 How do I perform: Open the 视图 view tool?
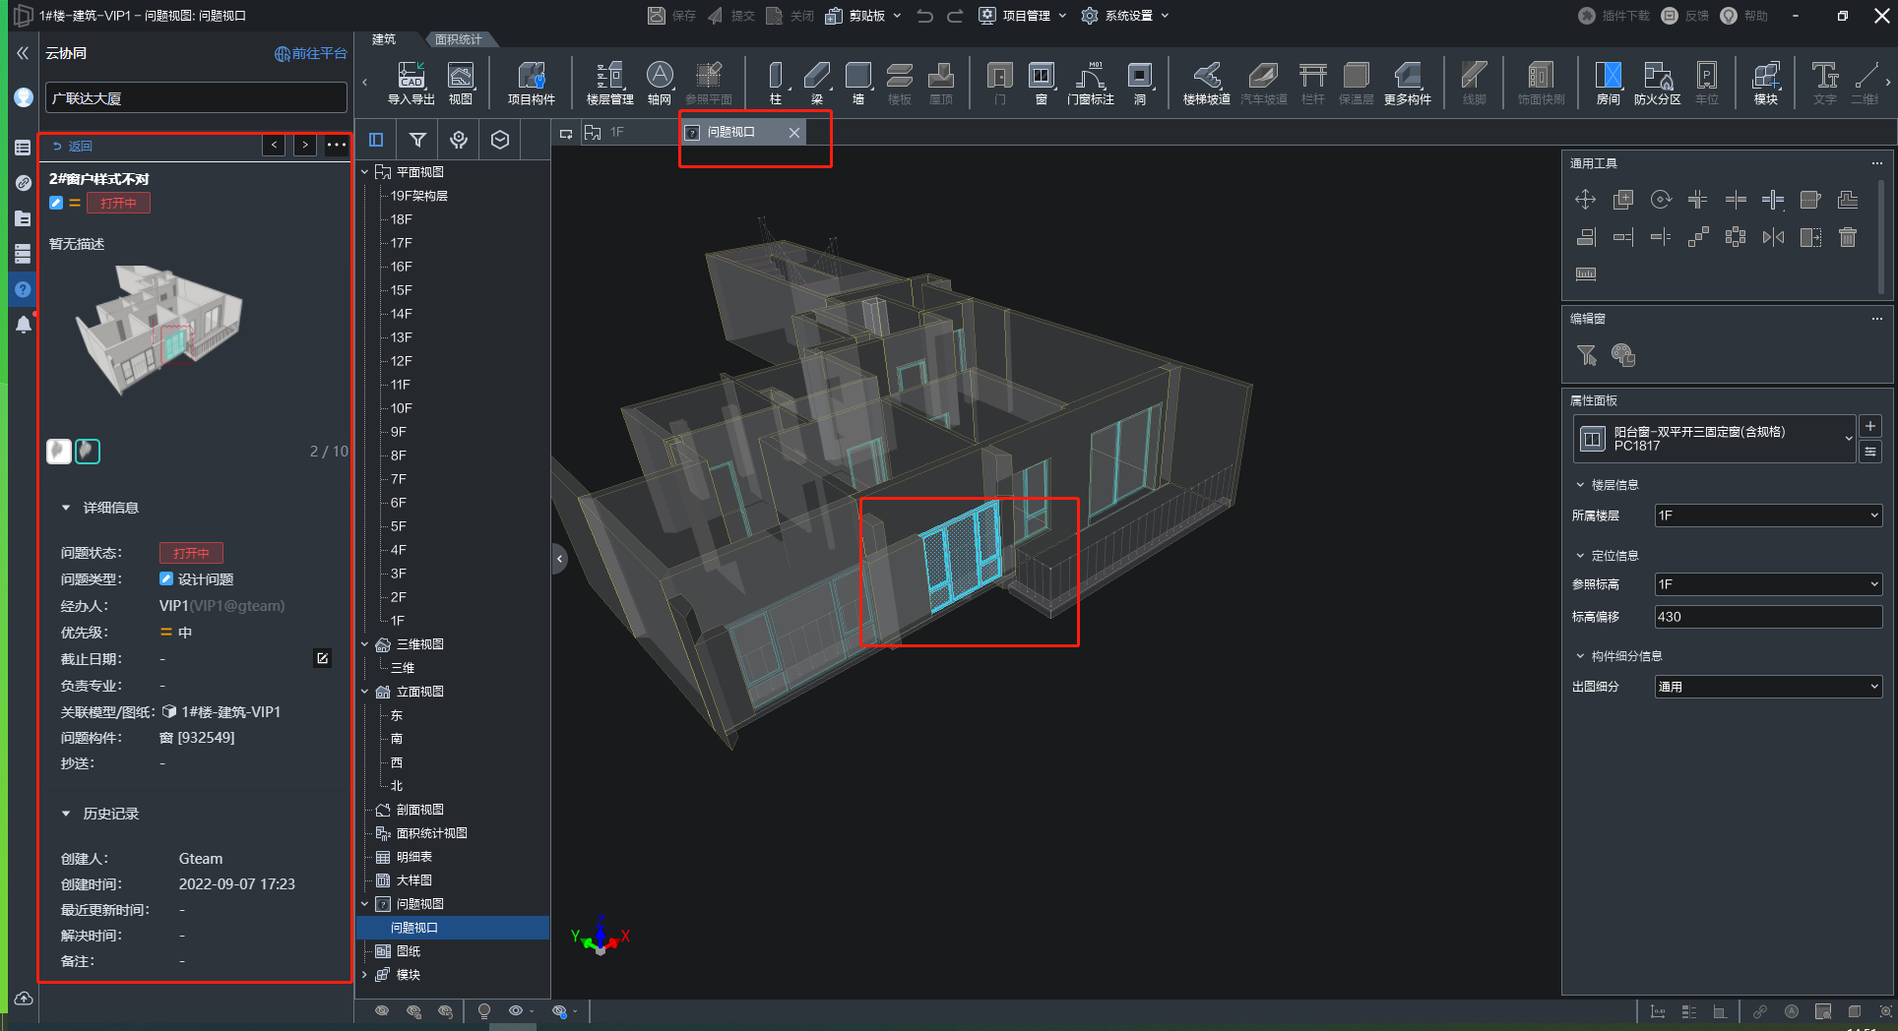[461, 83]
